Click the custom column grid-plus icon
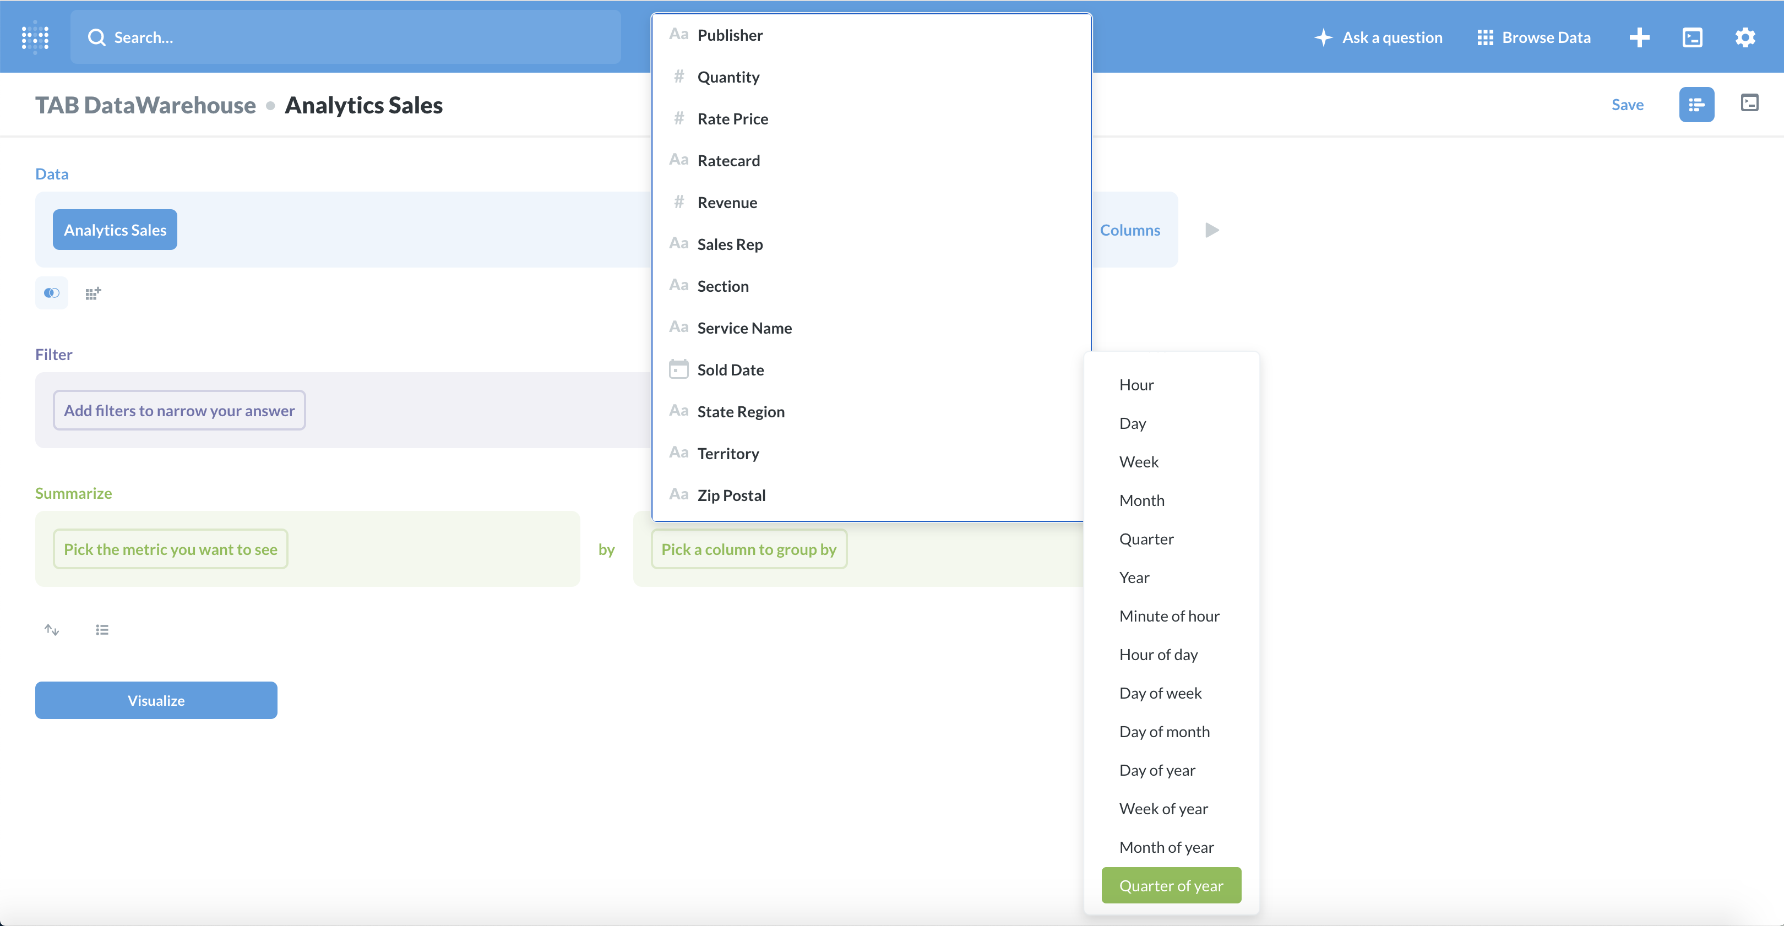Viewport: 1784px width, 926px height. 93,293
